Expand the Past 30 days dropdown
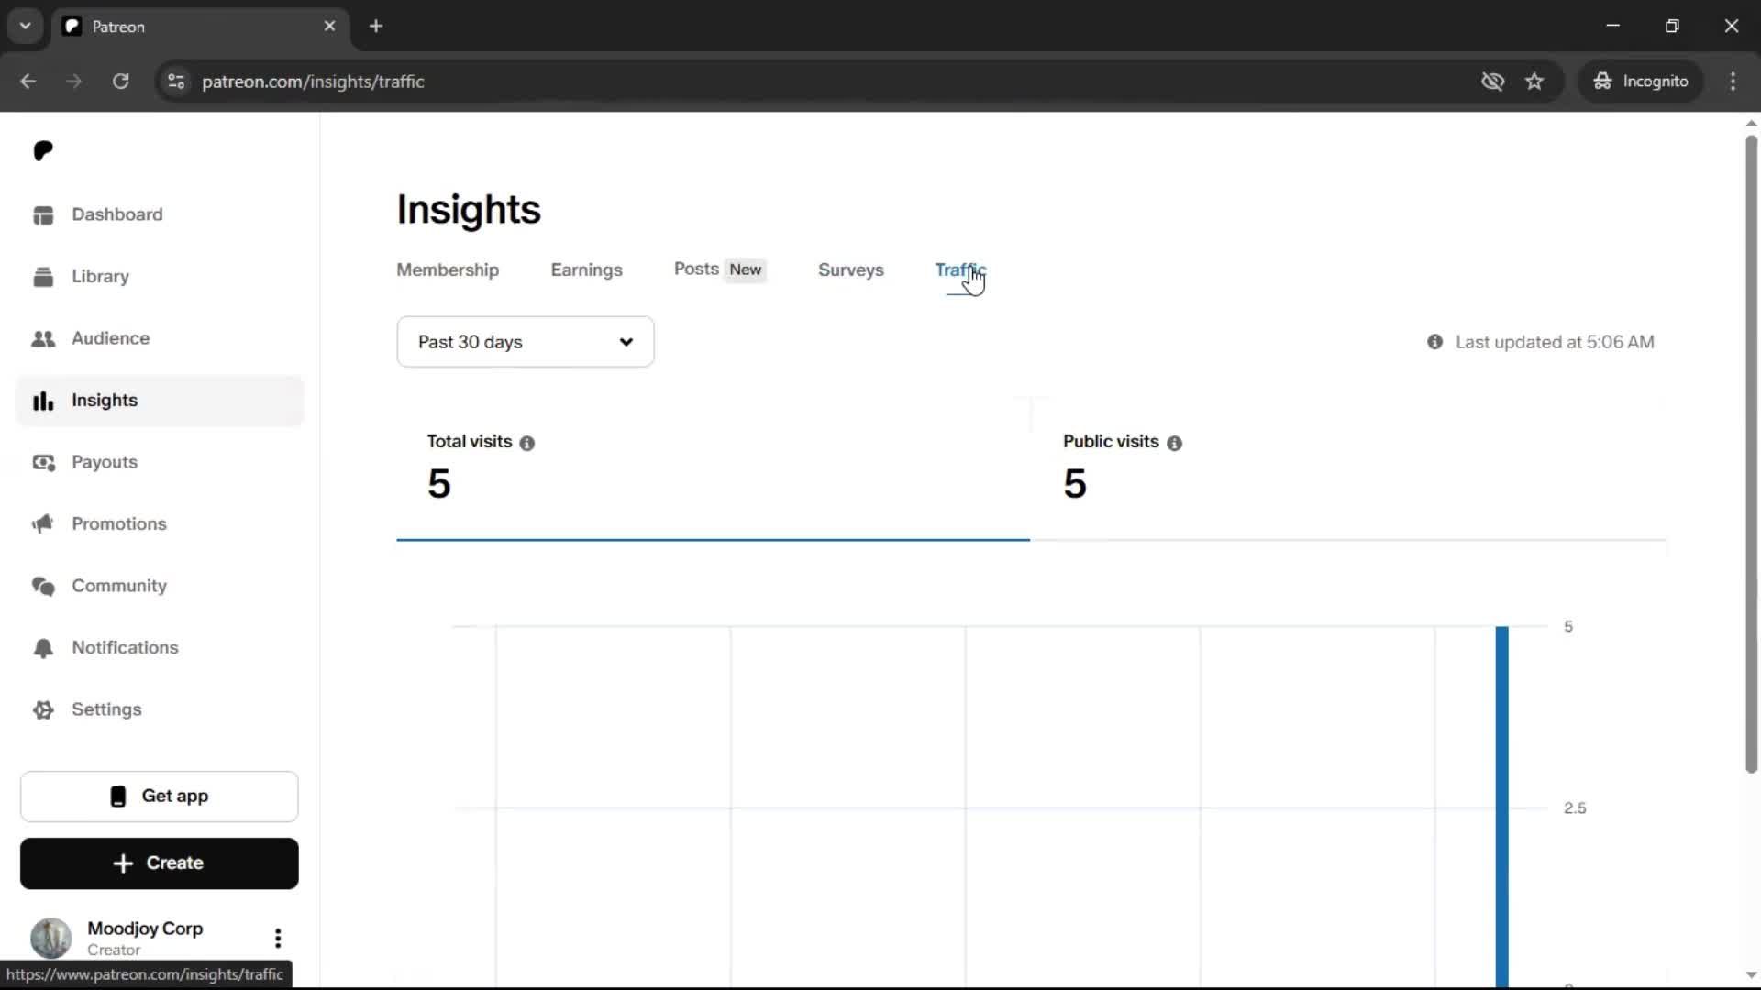 click(x=525, y=342)
